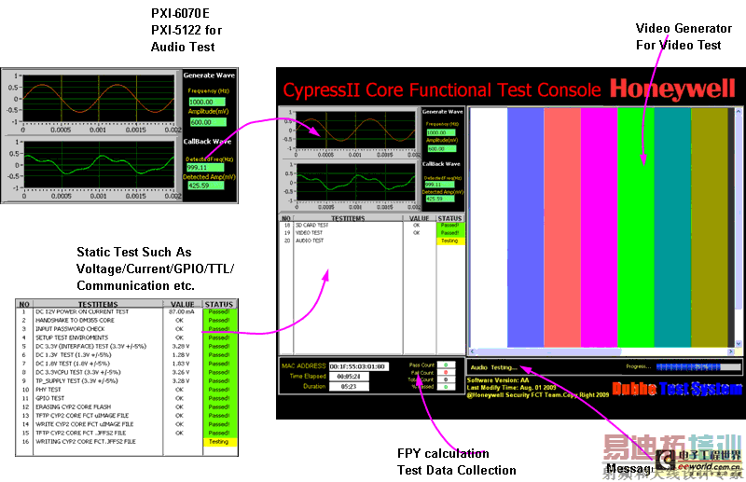The image size is (746, 482).
Task: Select HANDSHAKE TO DM355 CORE row
Action: 127,321
